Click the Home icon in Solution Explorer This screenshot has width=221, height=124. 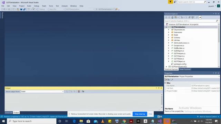coord(172,18)
